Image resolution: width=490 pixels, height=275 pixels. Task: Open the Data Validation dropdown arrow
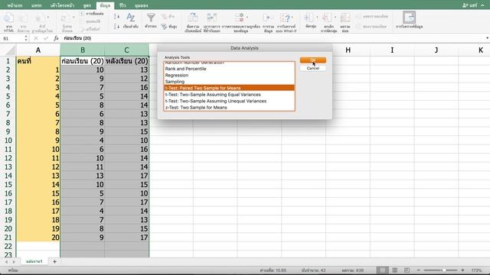[247, 17]
